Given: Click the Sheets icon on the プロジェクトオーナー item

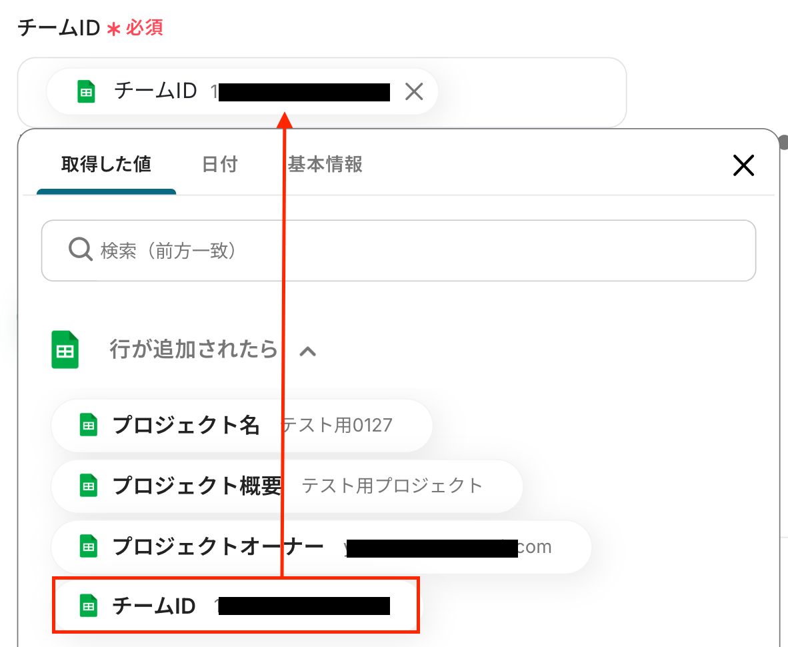Looking at the screenshot, I should pos(89,546).
